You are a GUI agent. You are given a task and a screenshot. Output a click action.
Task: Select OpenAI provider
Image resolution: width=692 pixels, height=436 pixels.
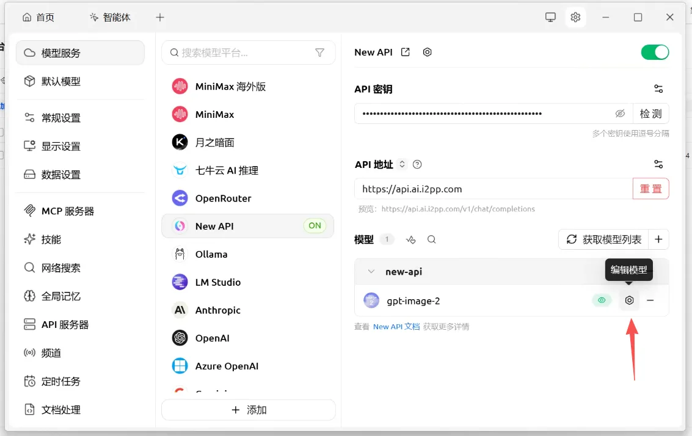click(x=247, y=338)
